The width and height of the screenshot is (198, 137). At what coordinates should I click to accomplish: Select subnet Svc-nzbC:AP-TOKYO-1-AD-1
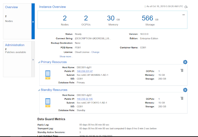click(92, 103)
